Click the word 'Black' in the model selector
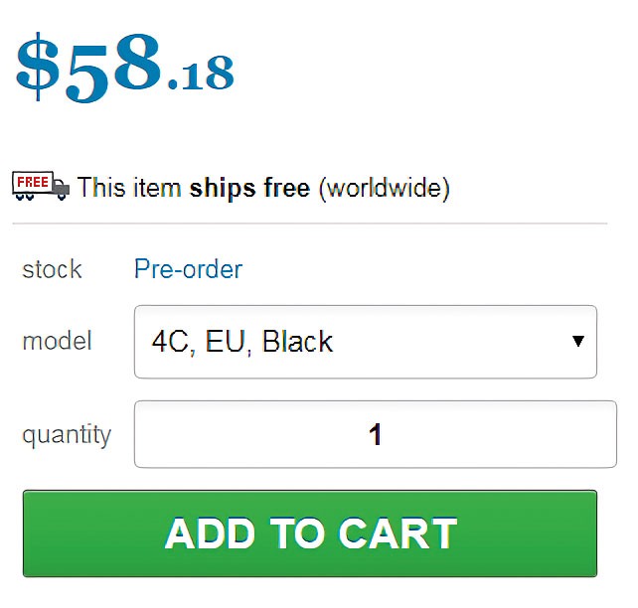This screenshot has height=608, width=638. [x=298, y=342]
